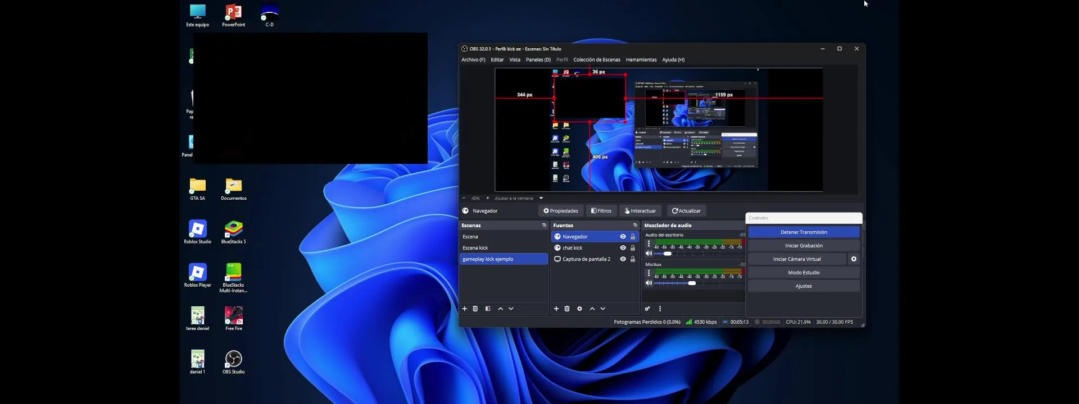This screenshot has width=1079, height=404.
Task: Open source properties gear in Fuentes toolbar
Action: tap(579, 309)
